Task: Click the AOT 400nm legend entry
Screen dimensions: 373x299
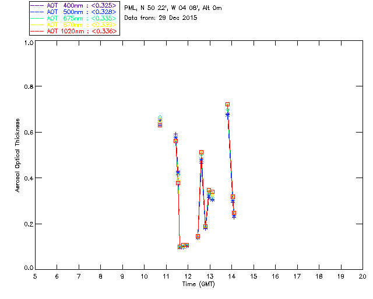Action: tap(74, 5)
